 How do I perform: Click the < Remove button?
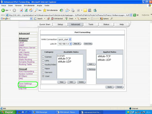click(x=91, y=69)
